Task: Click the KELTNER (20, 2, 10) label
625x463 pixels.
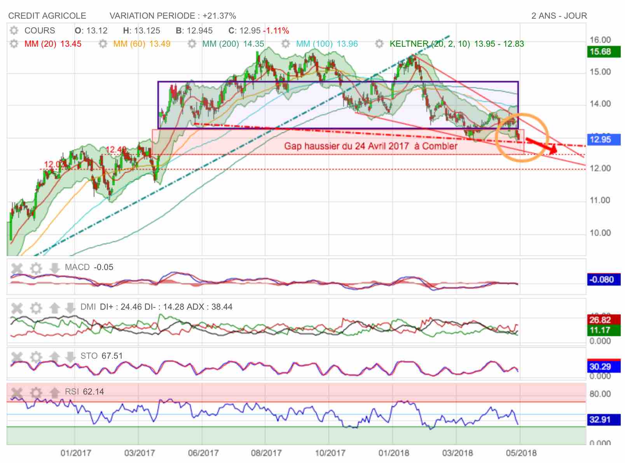Action: point(430,44)
